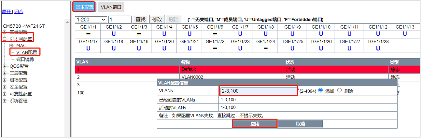Click the VLANs input field
Screen dimensions: 421x138
pos(259,91)
